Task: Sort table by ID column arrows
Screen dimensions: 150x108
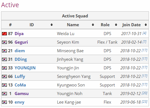Action: pyautogui.click(x=51, y=25)
